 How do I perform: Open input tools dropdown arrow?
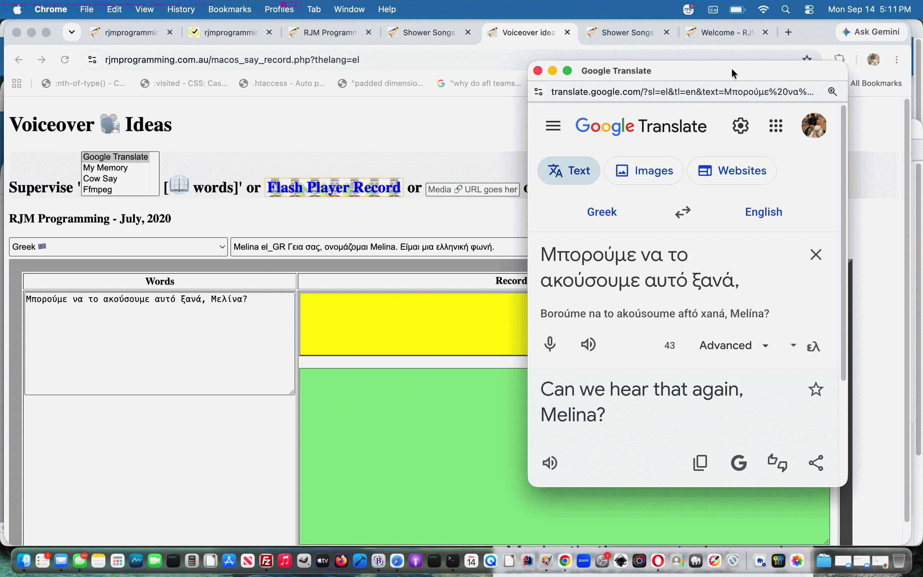click(x=793, y=345)
